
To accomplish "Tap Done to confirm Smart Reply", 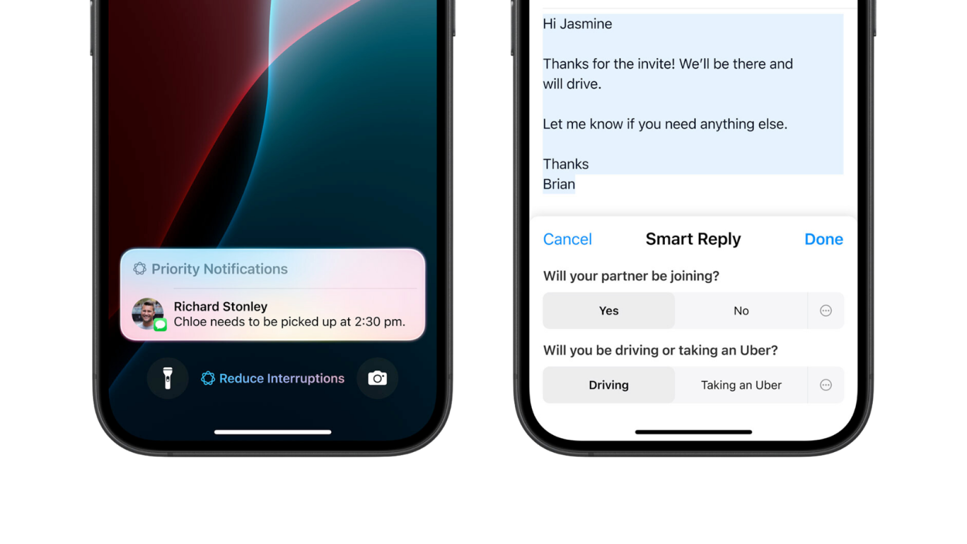I will [x=823, y=238].
